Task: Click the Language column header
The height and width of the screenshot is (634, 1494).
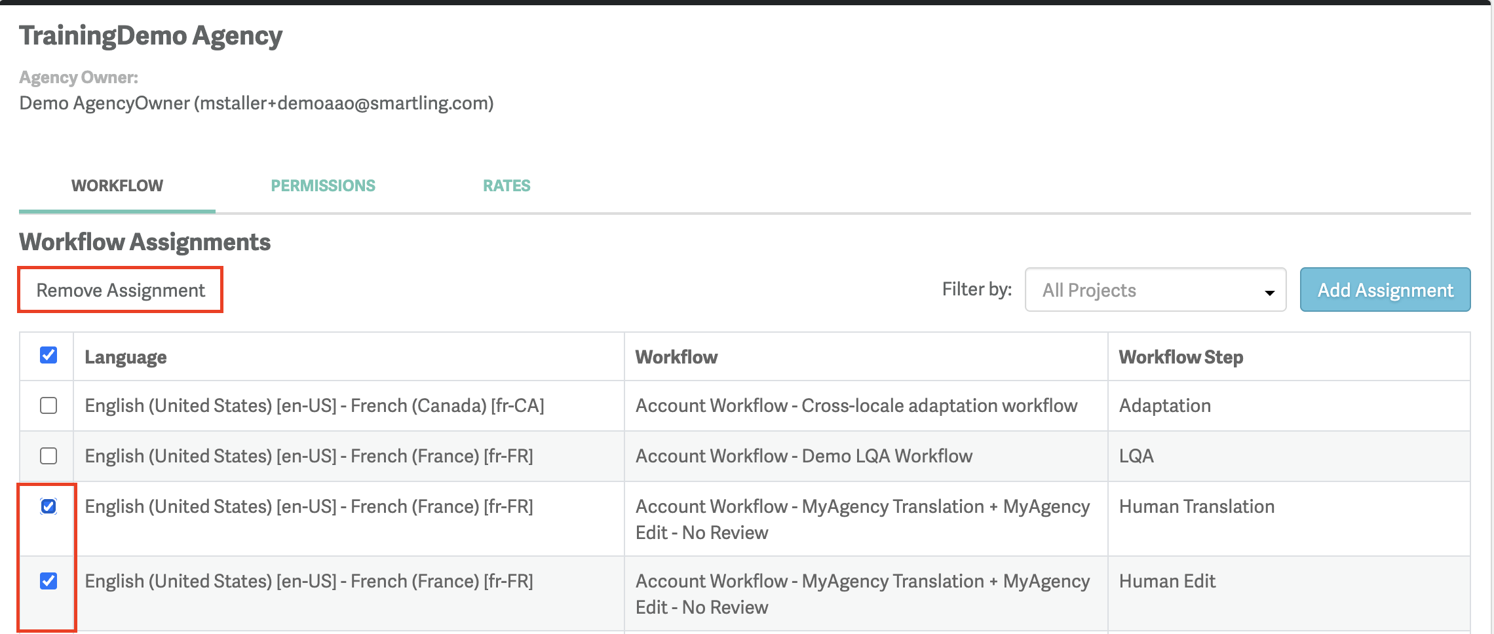Action: click(x=126, y=357)
